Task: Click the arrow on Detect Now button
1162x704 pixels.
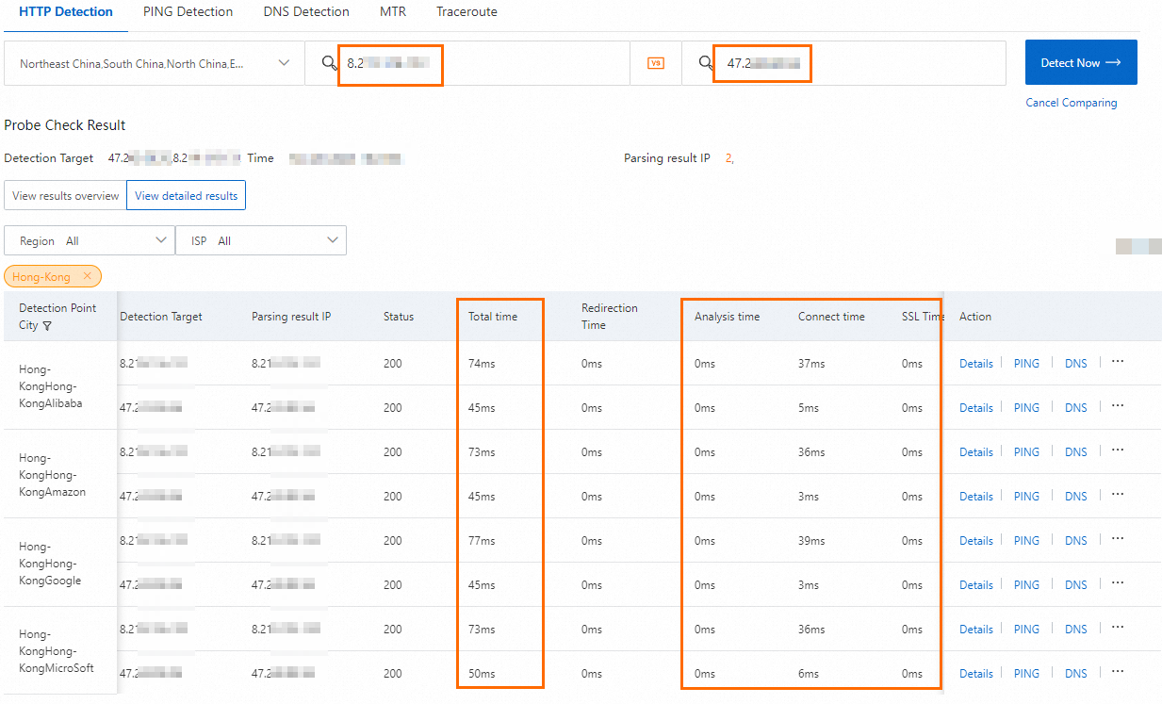Action: (1113, 62)
